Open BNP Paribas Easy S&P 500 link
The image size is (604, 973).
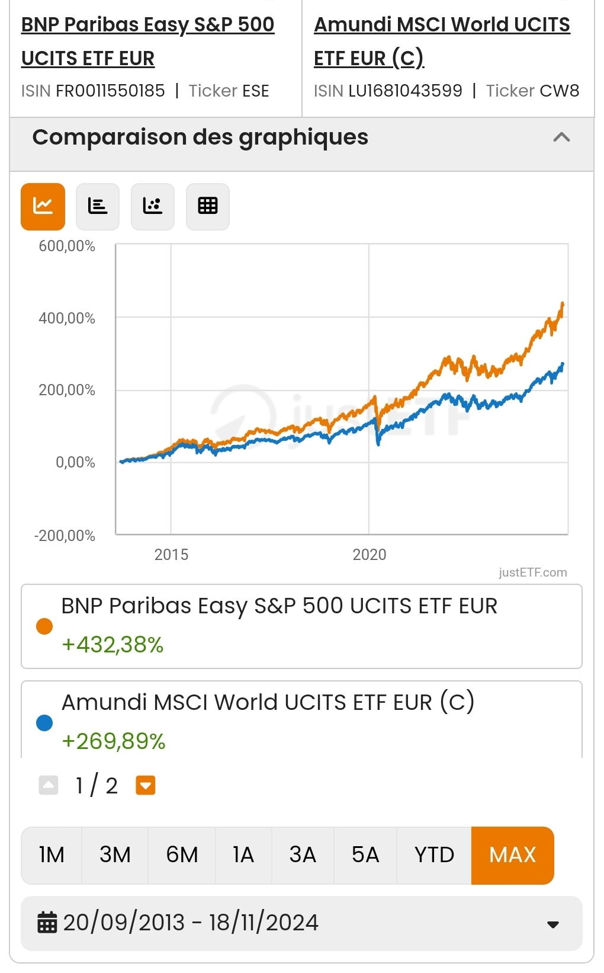point(147,41)
